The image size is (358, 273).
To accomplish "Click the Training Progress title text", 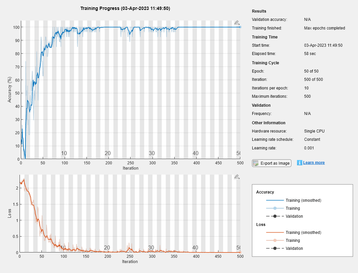I will point(125,8).
